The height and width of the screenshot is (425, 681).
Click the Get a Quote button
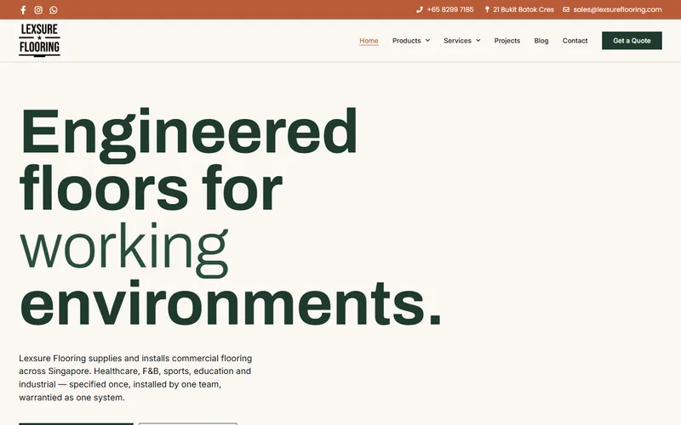tap(632, 40)
